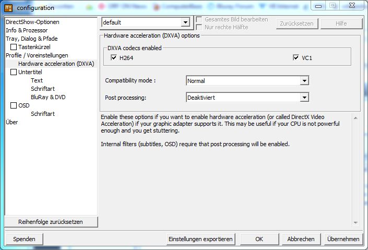Click the Spenden button
The image size is (368, 250).
(x=24, y=239)
